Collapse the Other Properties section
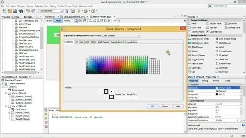This screenshot has width=246, height=138. (x=189, y=101)
